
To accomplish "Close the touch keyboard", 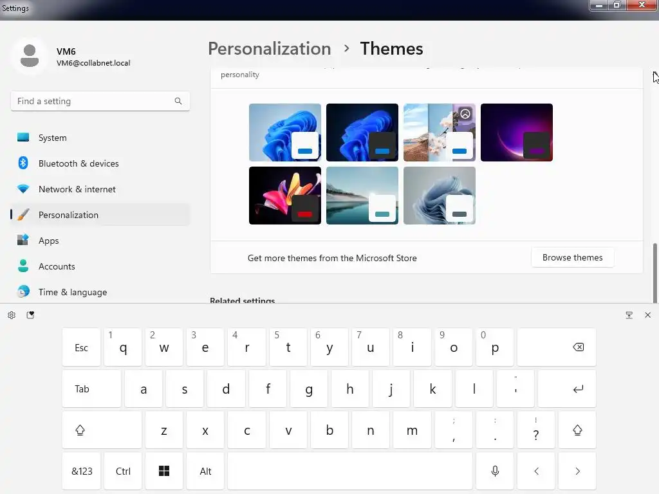I will point(647,315).
